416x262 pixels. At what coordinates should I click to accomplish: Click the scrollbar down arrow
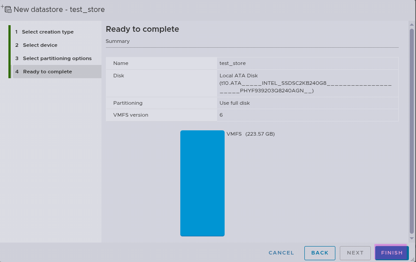tap(412, 238)
